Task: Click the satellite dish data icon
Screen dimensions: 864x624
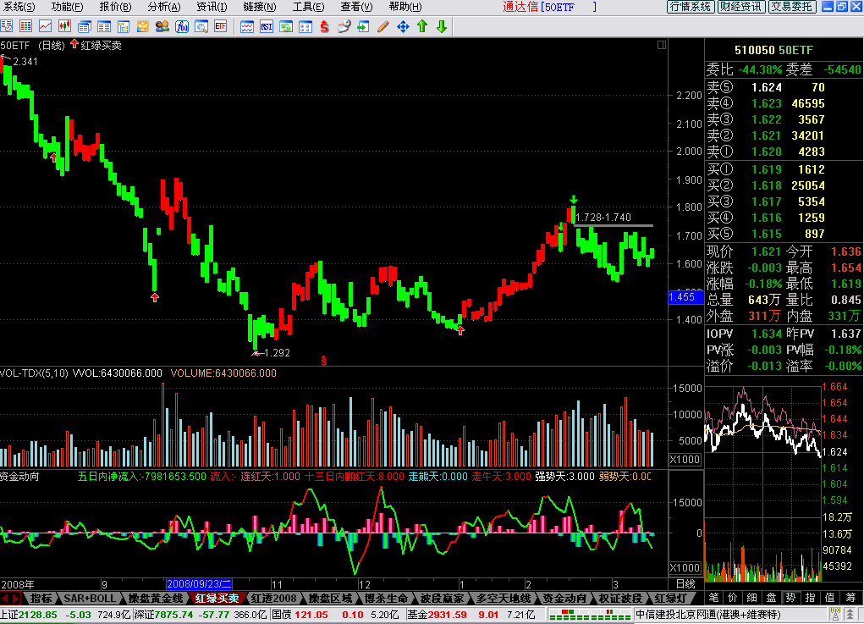Action: coord(344,26)
